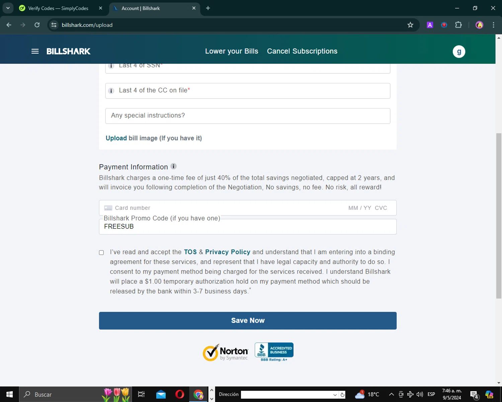This screenshot has height=402, width=502.
Task: Open Lower your Bills menu
Action: 232,51
